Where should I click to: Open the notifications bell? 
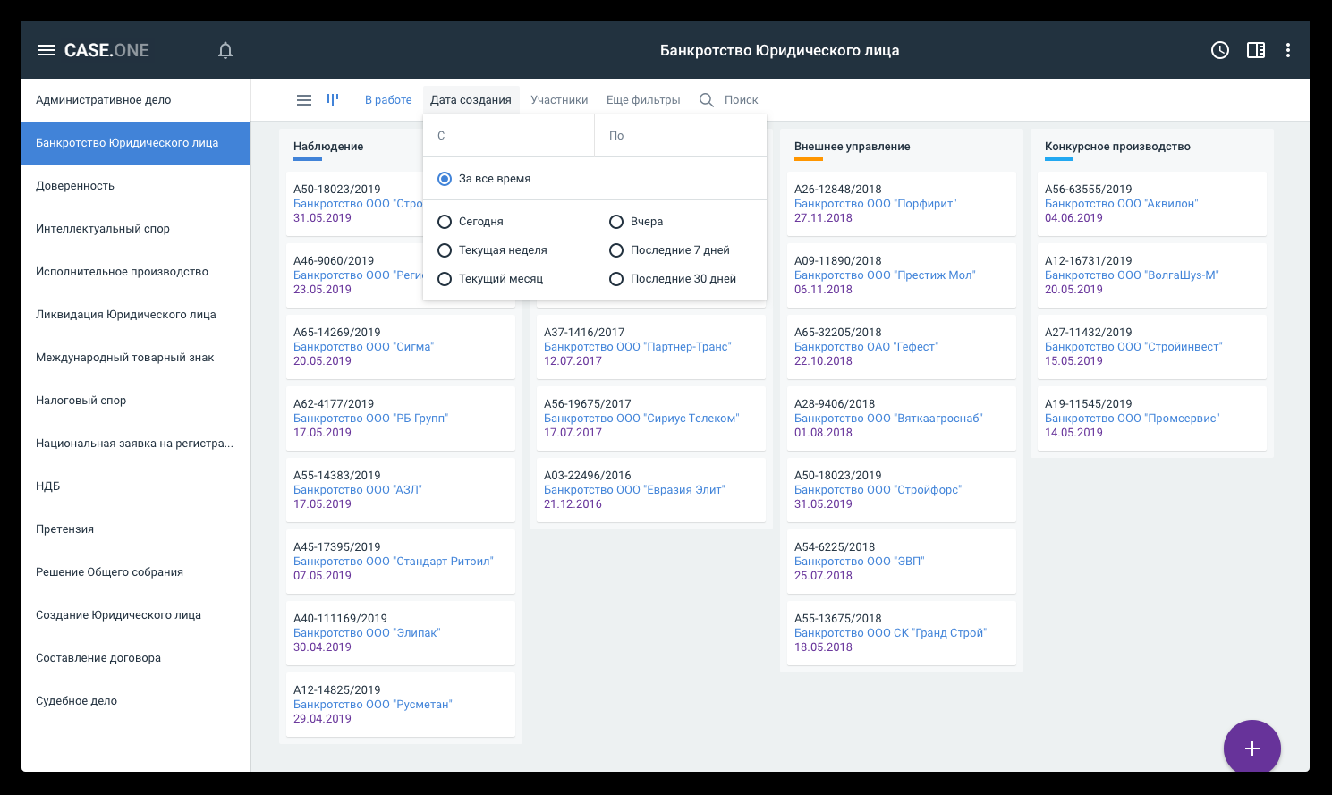[x=225, y=50]
